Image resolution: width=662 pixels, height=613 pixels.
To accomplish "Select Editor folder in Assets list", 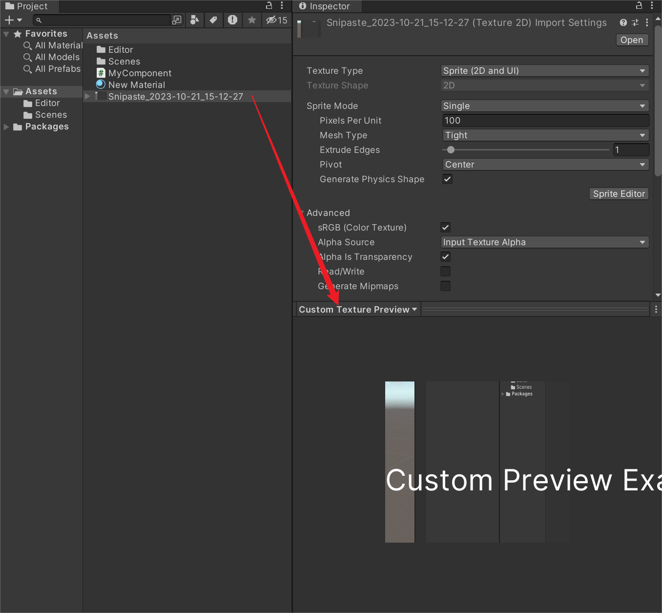I will click(115, 50).
